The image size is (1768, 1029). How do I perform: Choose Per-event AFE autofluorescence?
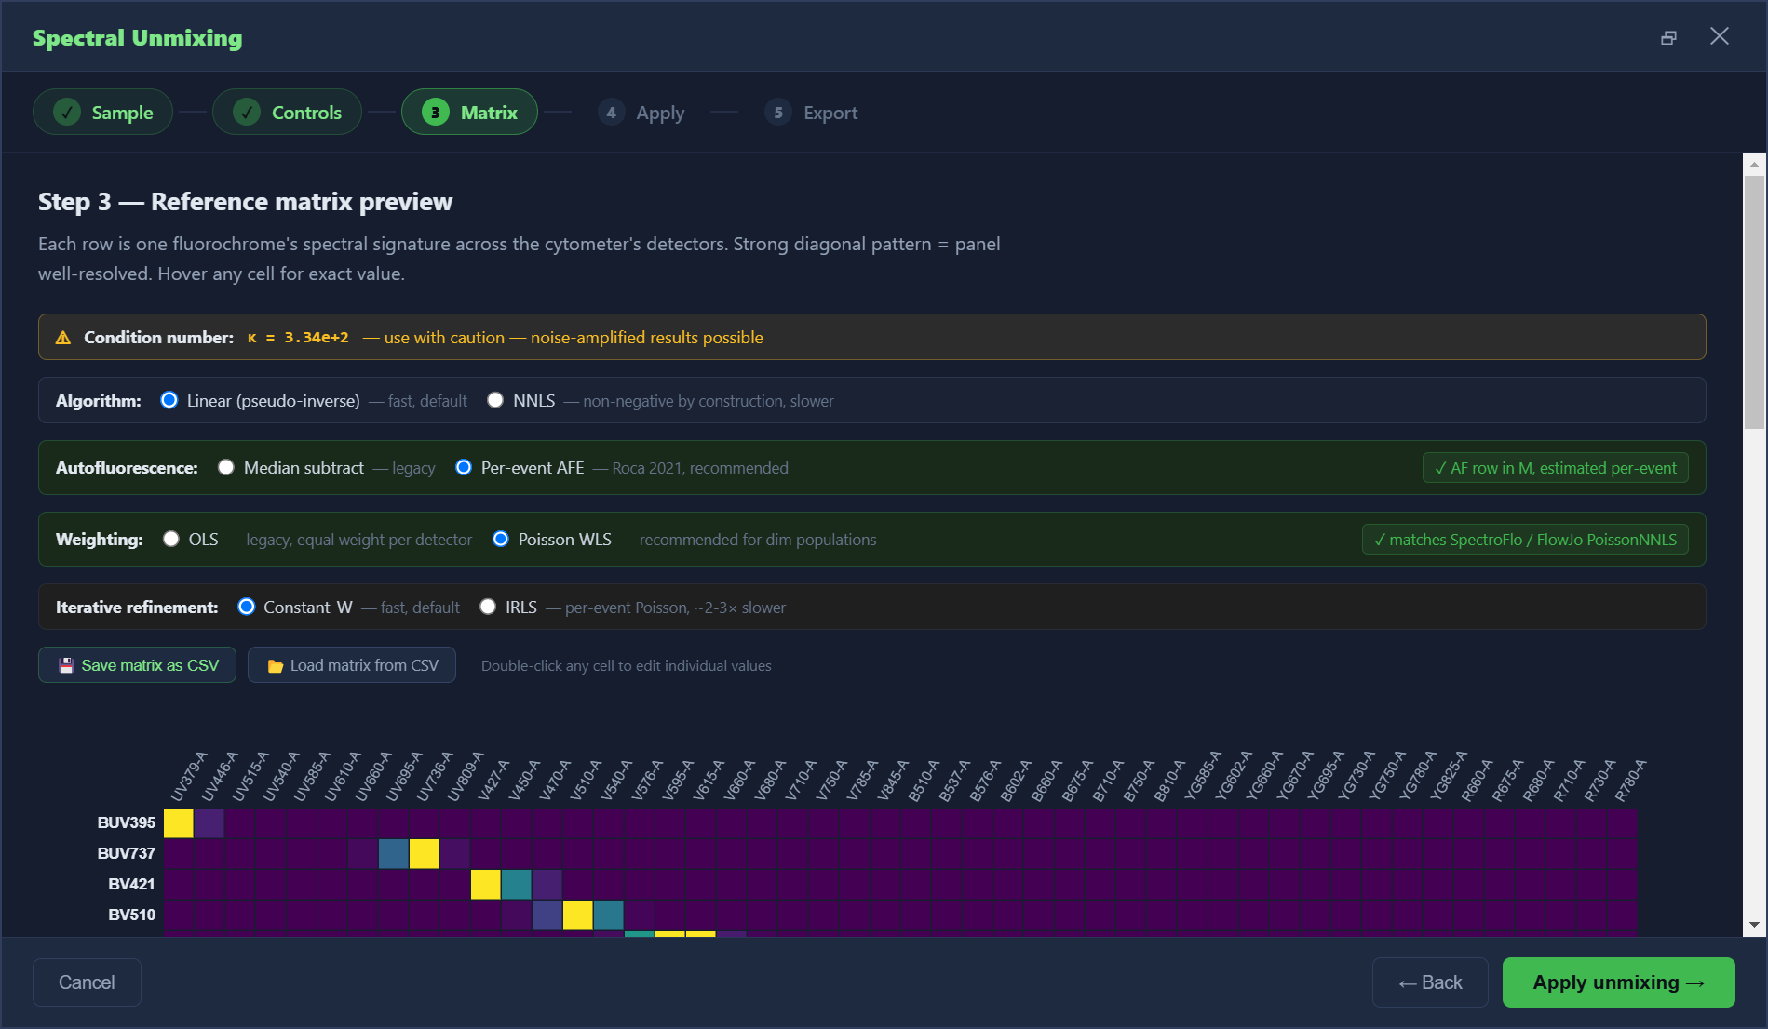[464, 467]
